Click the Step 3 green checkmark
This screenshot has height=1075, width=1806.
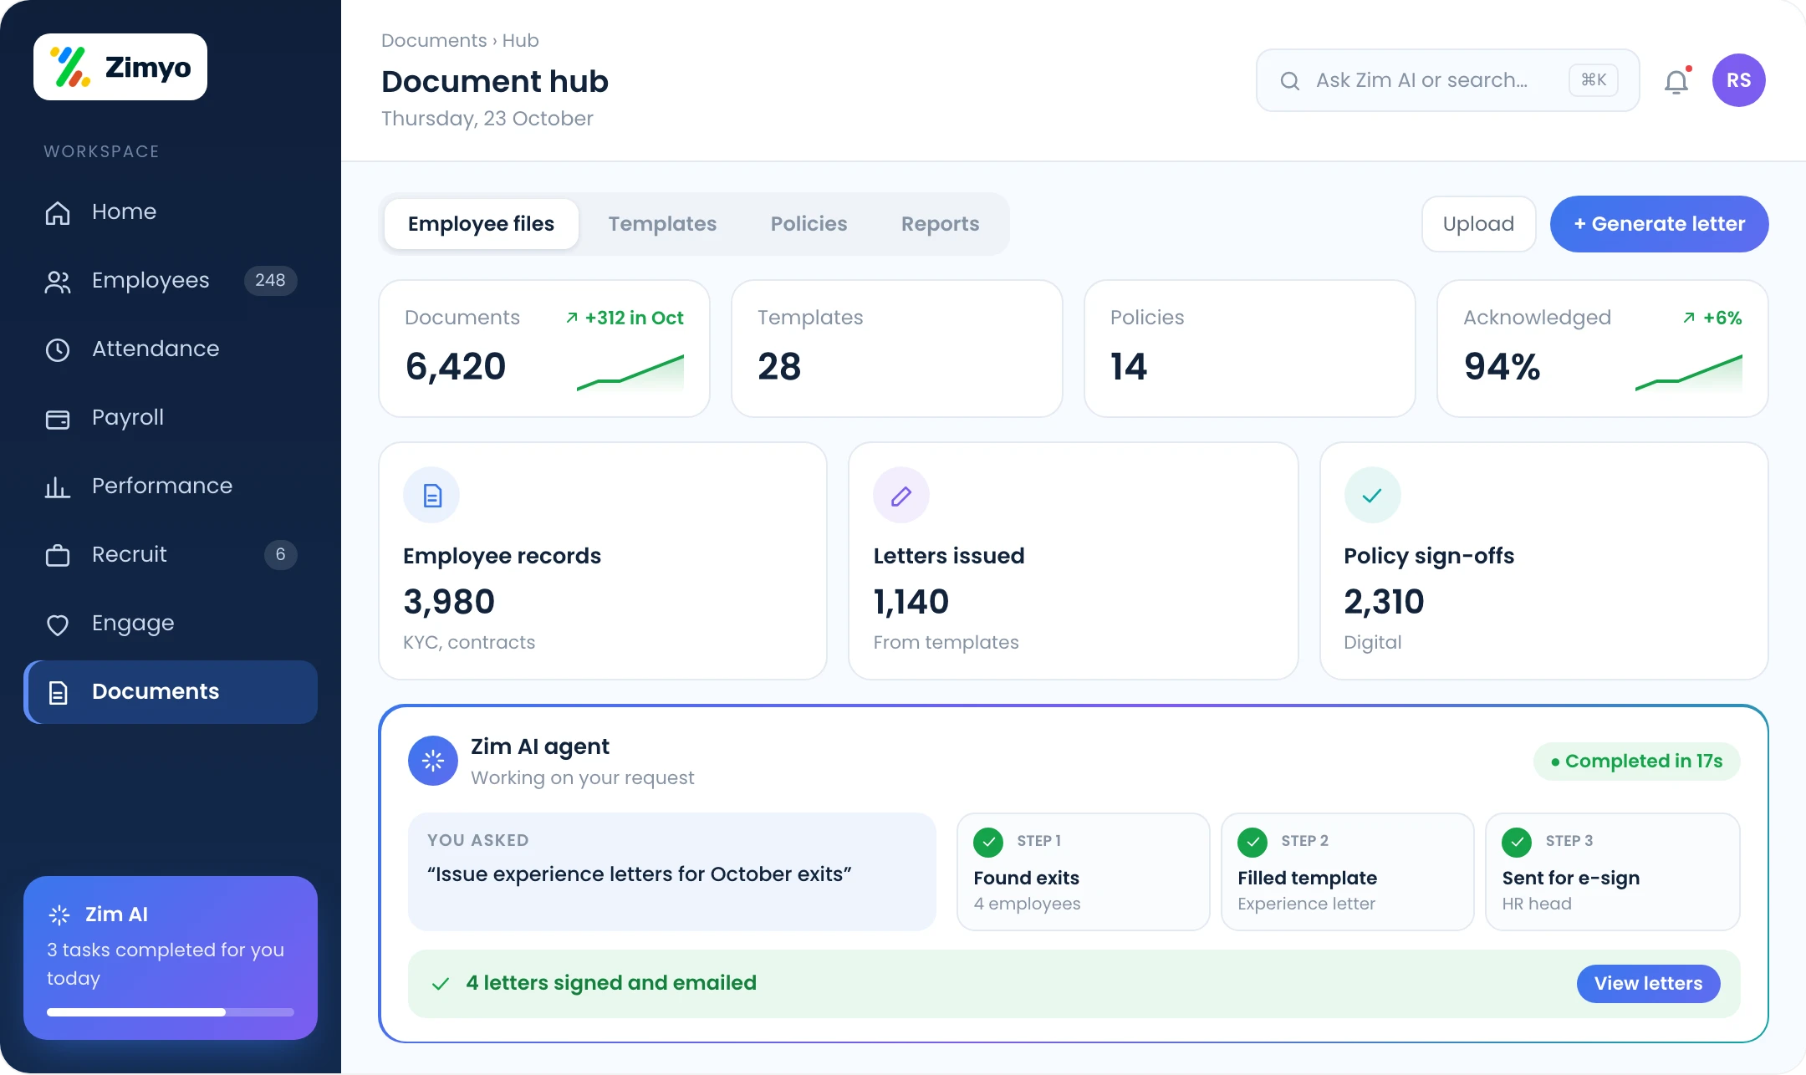click(x=1517, y=842)
